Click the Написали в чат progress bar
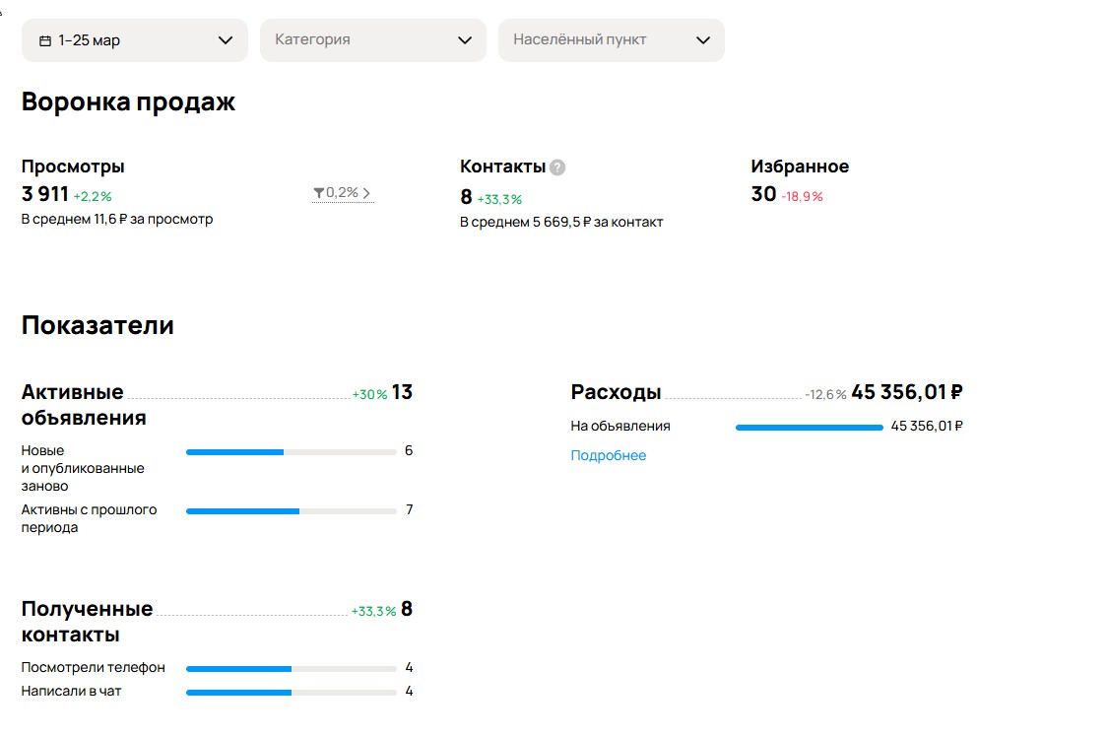 pos(291,693)
